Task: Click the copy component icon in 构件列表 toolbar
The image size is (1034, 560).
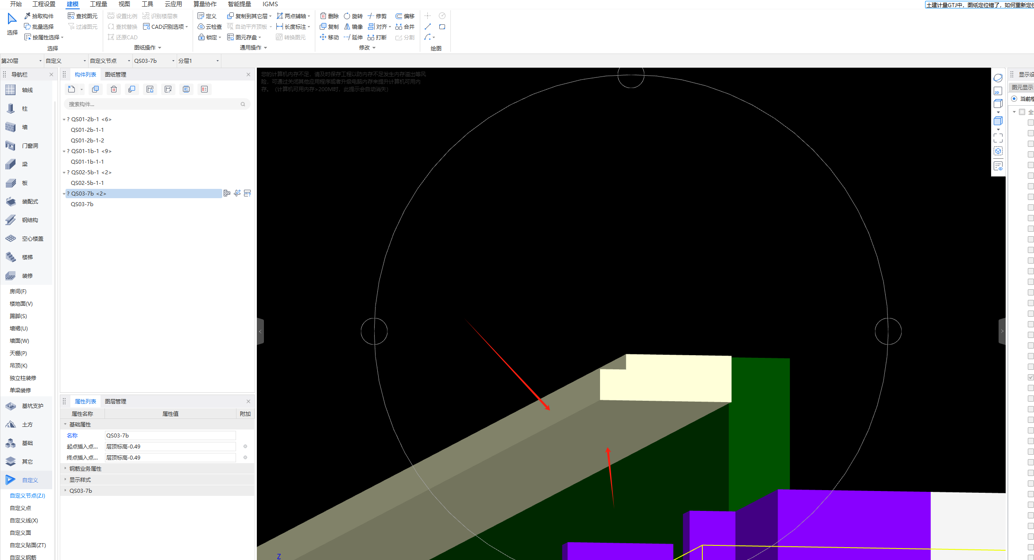Action: click(x=95, y=89)
